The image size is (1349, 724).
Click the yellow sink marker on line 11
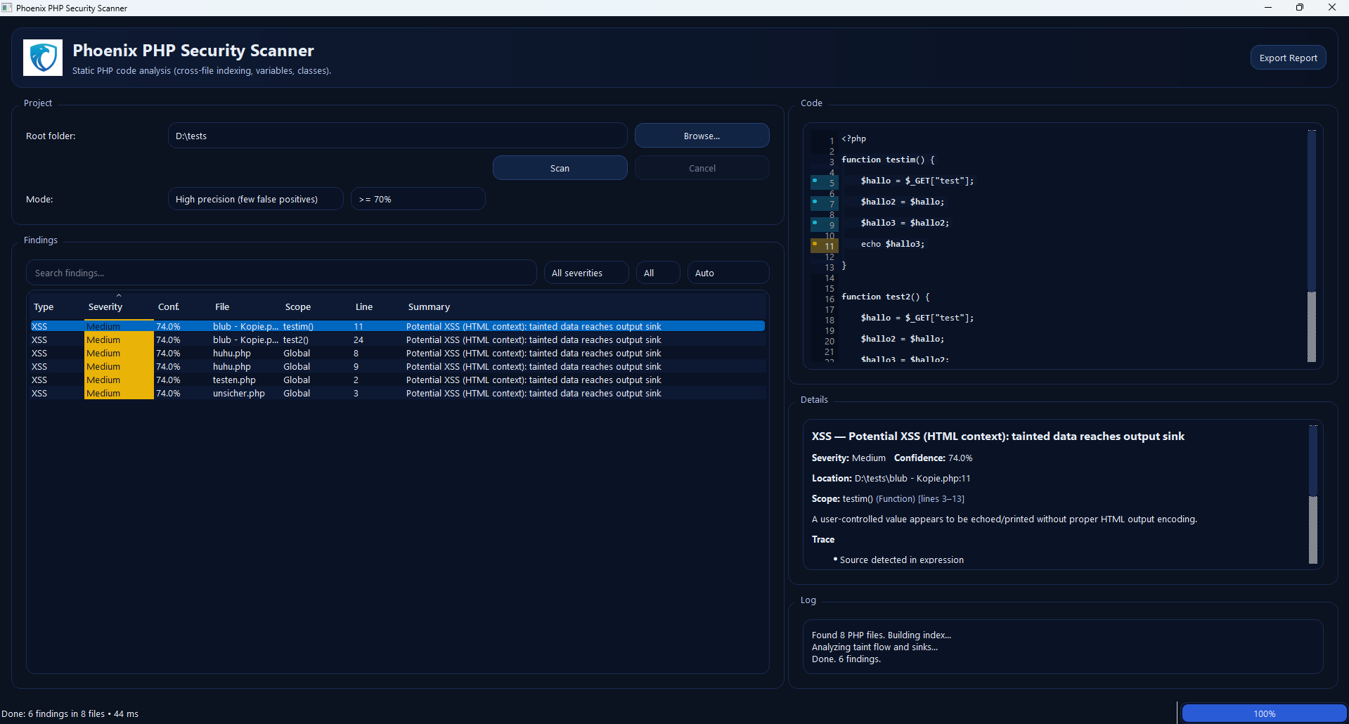click(x=815, y=244)
